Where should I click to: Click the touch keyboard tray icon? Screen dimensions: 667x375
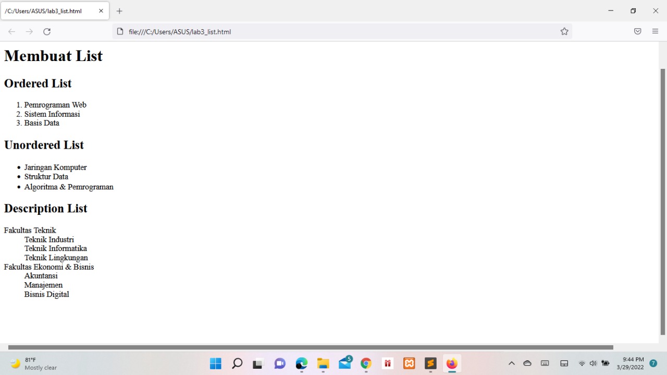545,364
